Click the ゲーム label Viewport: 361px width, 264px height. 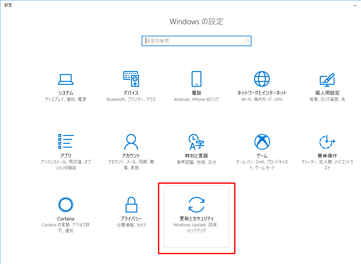262,156
